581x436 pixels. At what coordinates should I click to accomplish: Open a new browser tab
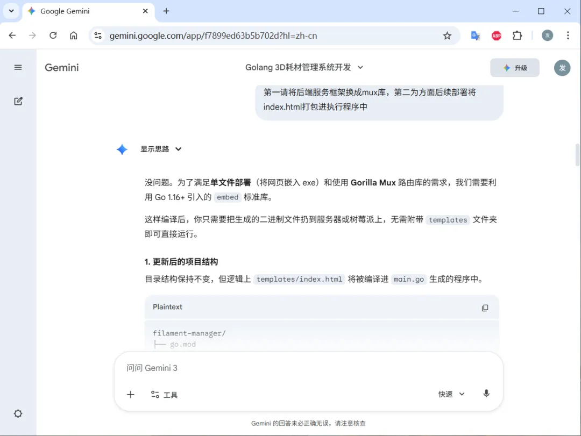click(166, 11)
